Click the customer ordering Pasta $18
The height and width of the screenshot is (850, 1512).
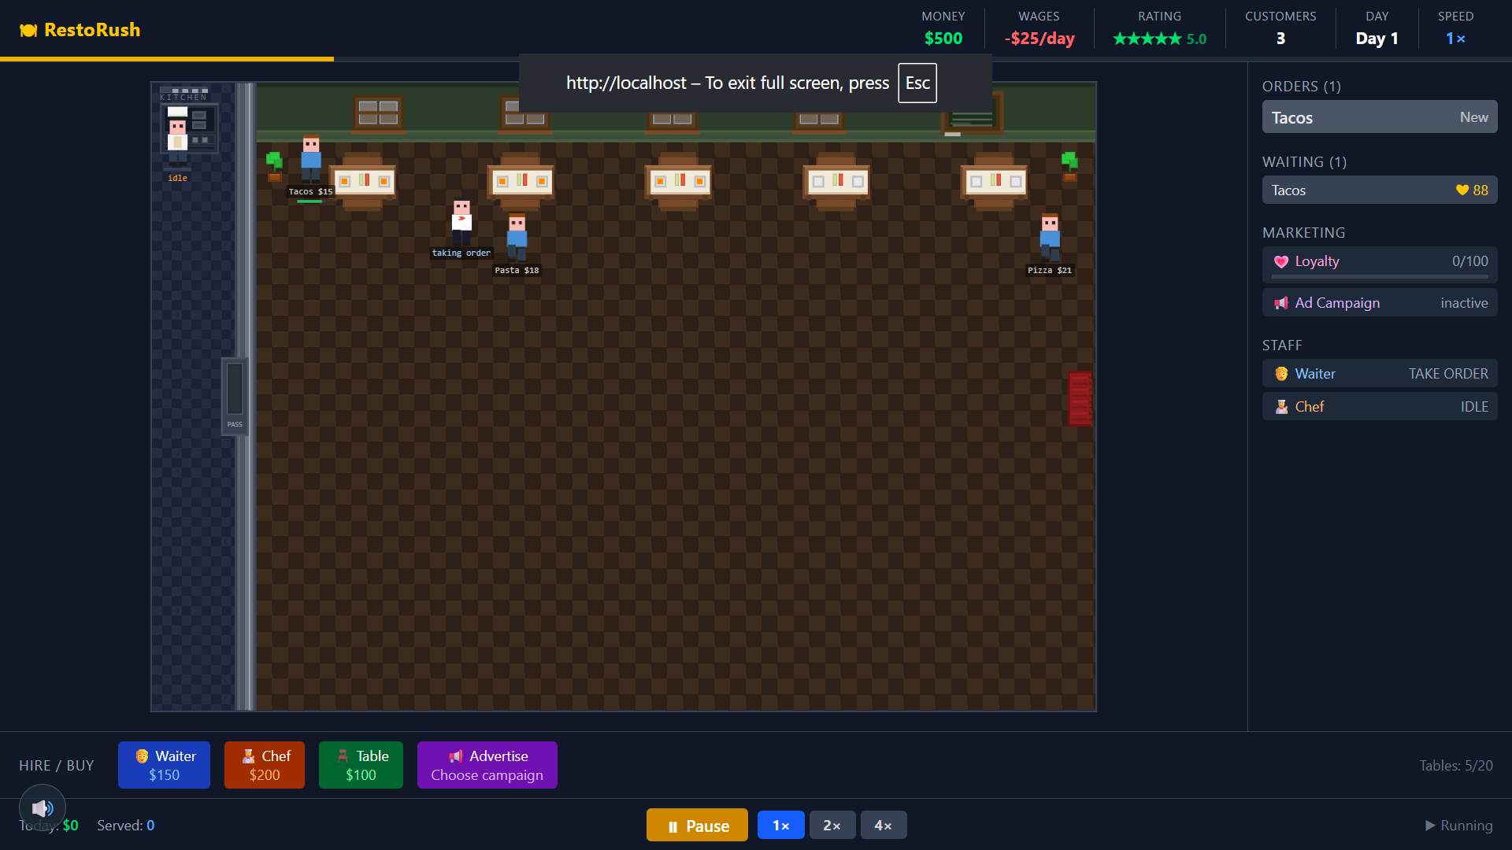click(x=517, y=236)
